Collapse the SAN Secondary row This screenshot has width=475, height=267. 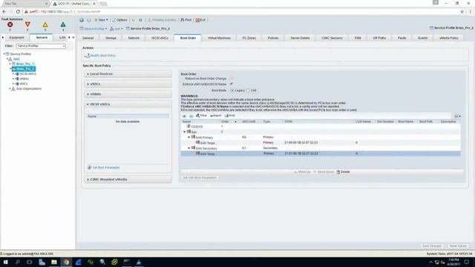[189, 148]
